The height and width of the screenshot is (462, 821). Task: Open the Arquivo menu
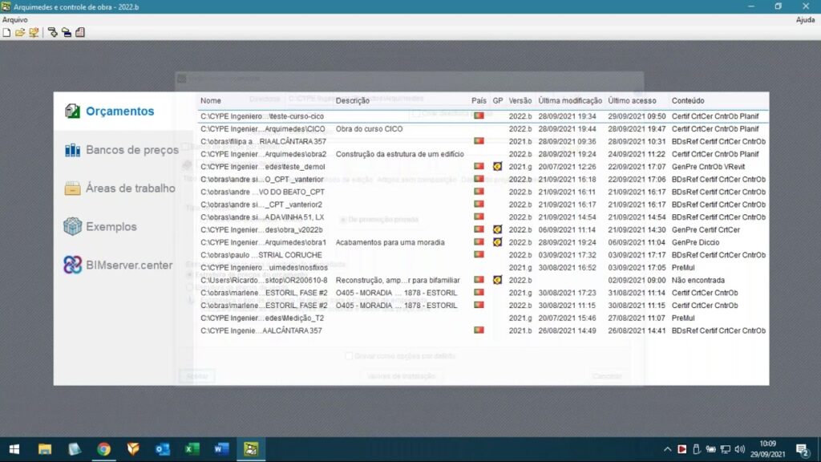point(14,19)
